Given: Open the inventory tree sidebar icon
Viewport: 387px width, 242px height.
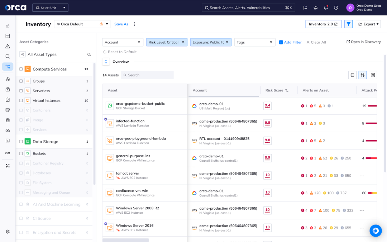Looking at the screenshot, I should pos(8,66).
